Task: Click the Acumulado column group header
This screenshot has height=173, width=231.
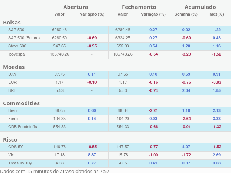Action: point(200,7)
